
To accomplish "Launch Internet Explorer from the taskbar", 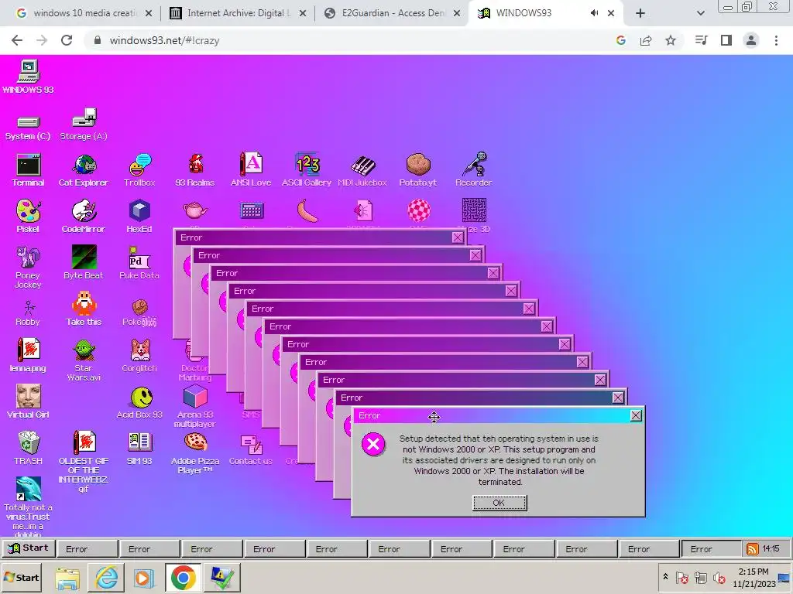I will coord(106,578).
